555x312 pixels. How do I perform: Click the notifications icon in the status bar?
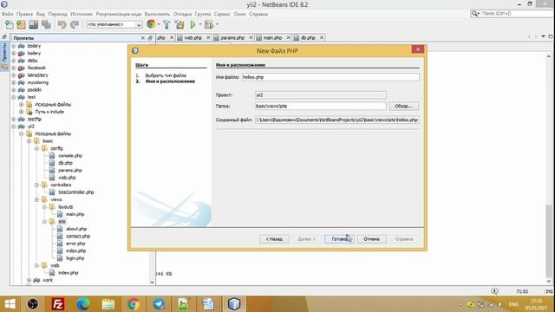tap(494, 291)
